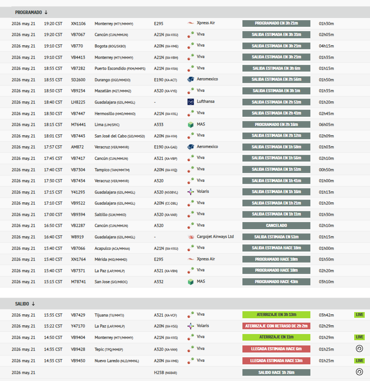Image resolution: width=370 pixels, height=381 pixels.
Task: Click status PROGRAMADO EN 2h 16m
Action: (276, 124)
